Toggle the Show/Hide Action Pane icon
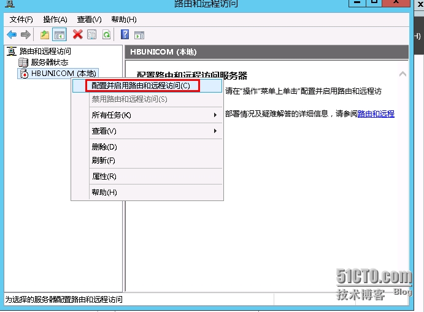This screenshot has height=312, width=424. (x=139, y=35)
